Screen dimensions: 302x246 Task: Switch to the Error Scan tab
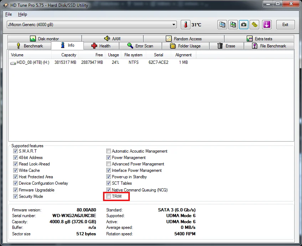coord(140,46)
